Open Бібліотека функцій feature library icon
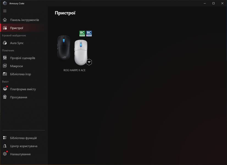 5,138
